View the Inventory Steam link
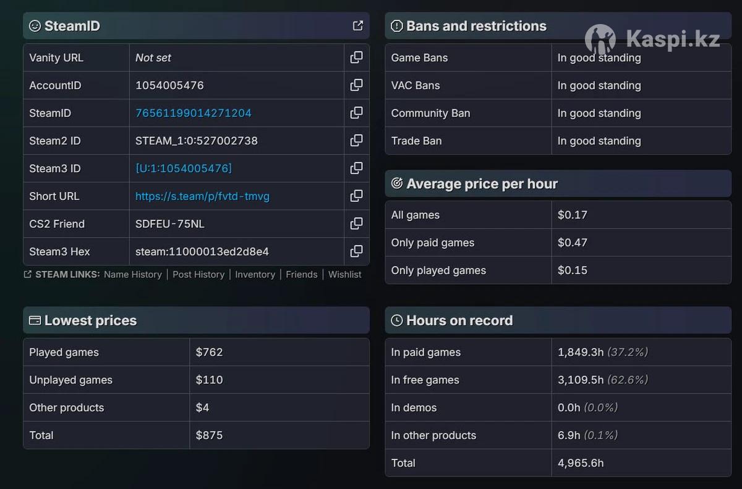Viewport: 742px width, 489px height. (255, 274)
